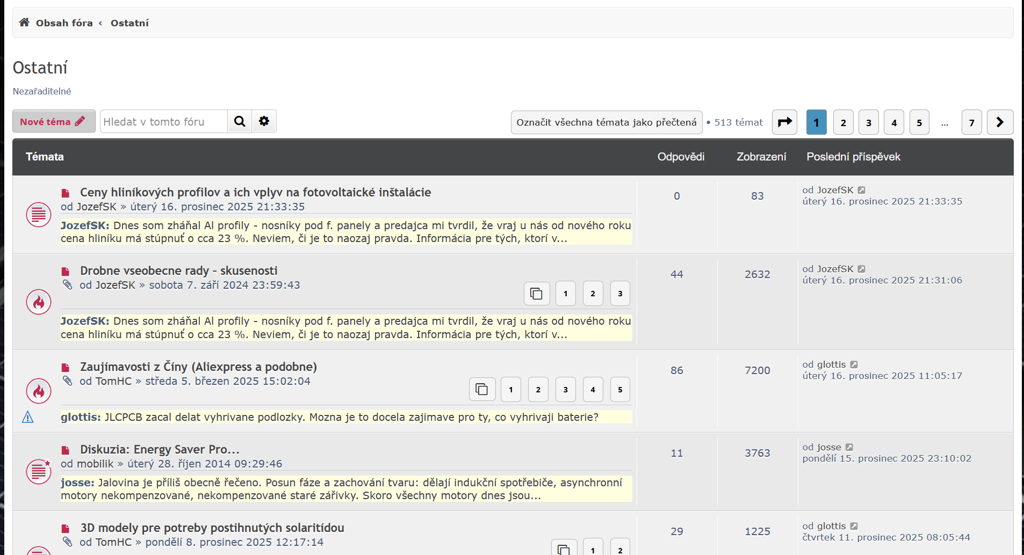1024x555 pixels.
Task: Create a new topic with Nové téma
Action: pyautogui.click(x=53, y=122)
